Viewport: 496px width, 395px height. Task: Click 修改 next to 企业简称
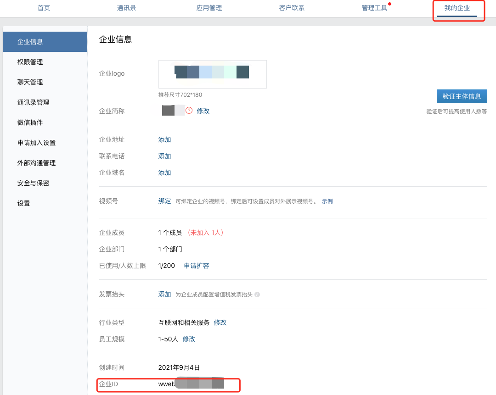tap(203, 111)
